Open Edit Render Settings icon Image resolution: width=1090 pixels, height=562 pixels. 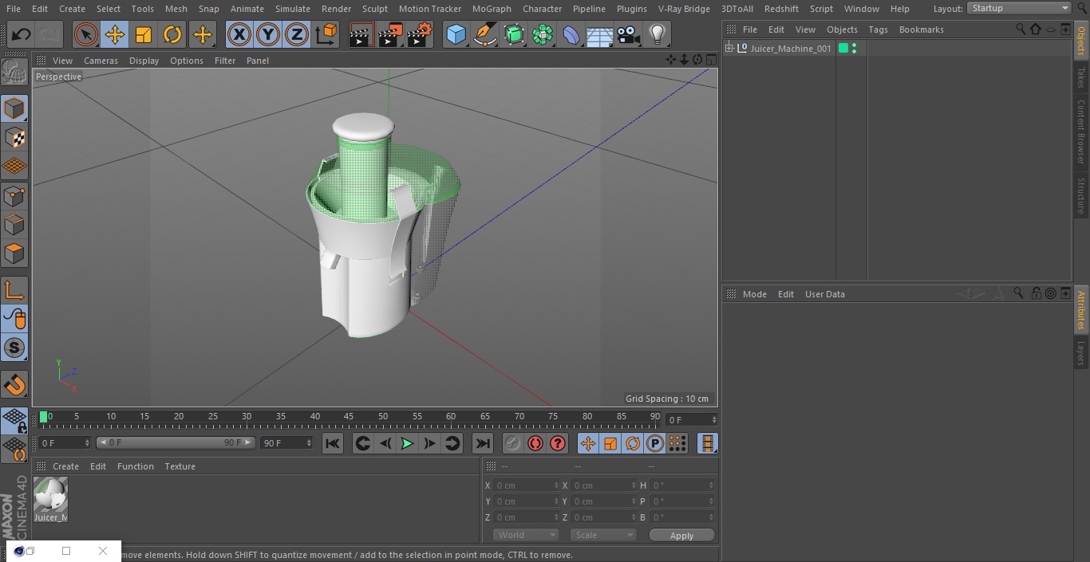click(x=420, y=34)
